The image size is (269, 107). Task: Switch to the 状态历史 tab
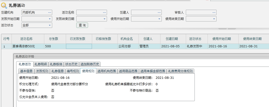(x=72, y=64)
